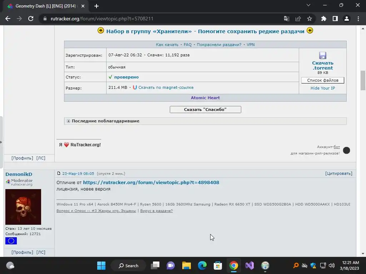Click the 23-Мар-19 08:05 post date link
366x274 pixels.
(x=78, y=174)
